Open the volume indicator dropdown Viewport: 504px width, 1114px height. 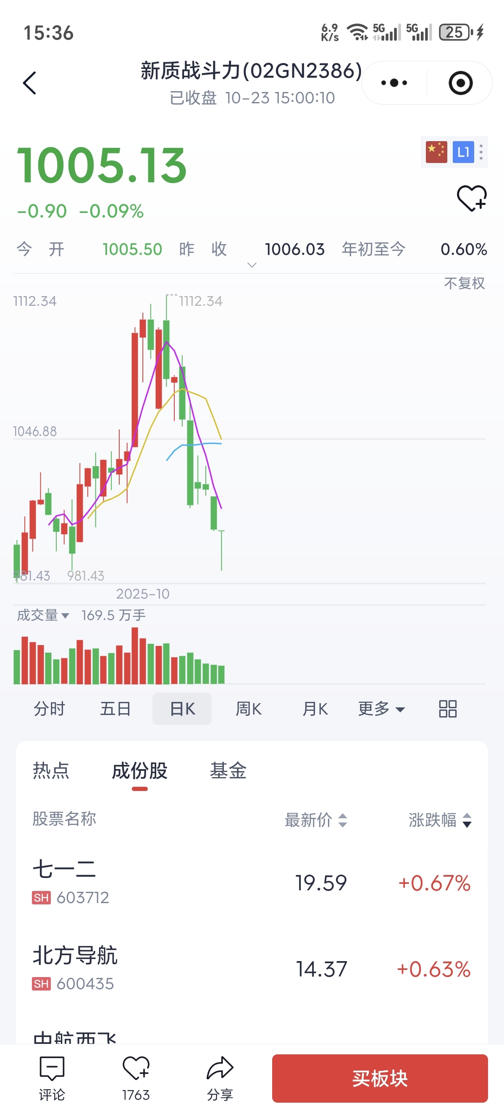(43, 615)
